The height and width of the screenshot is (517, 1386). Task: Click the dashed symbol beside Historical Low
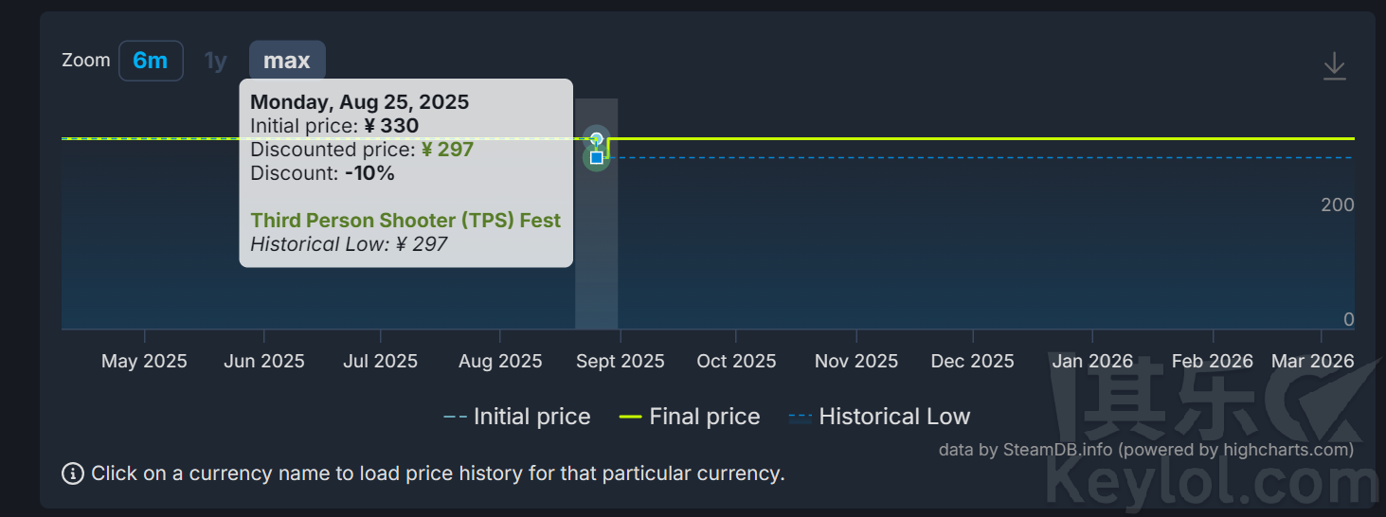801,417
